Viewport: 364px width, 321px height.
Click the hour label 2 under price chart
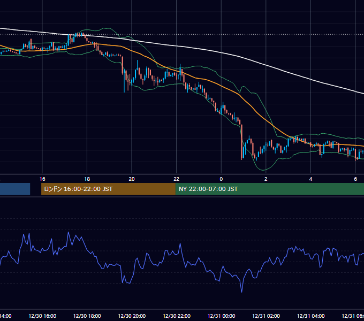(266, 179)
